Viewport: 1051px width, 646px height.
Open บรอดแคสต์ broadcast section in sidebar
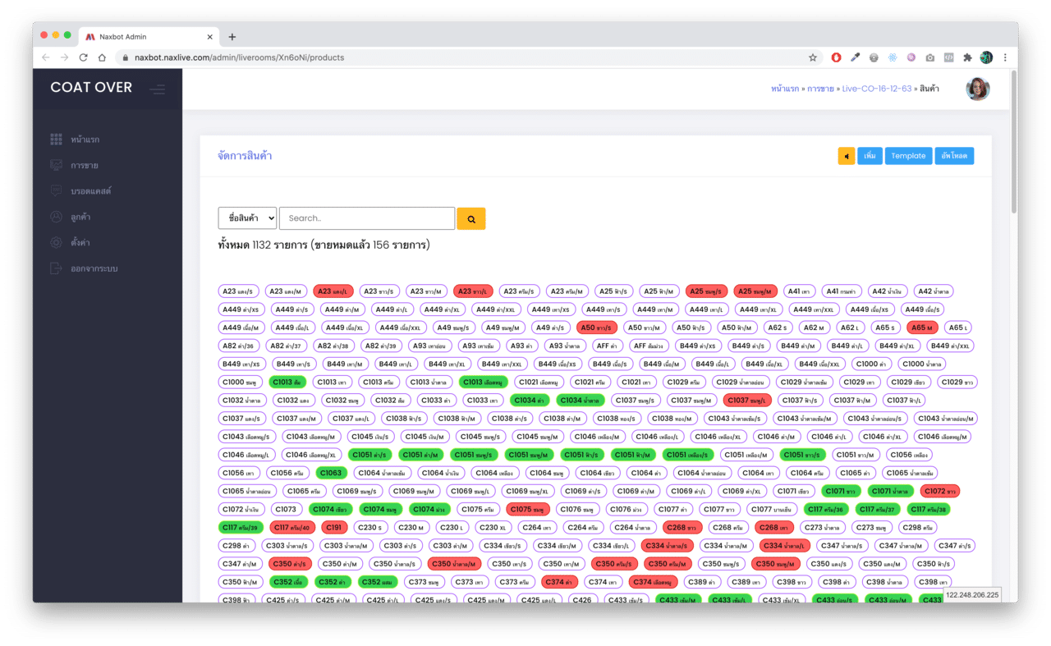click(91, 191)
